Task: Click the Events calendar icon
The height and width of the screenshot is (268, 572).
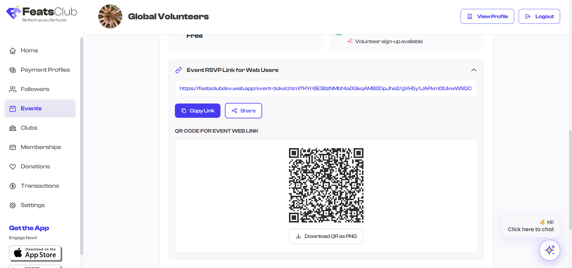Action: [13, 109]
